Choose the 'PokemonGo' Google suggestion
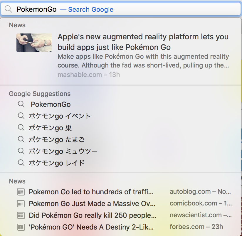 51,104
